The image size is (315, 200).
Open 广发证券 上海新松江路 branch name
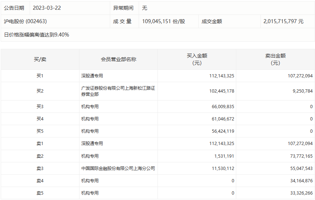pyautogui.click(x=118, y=91)
